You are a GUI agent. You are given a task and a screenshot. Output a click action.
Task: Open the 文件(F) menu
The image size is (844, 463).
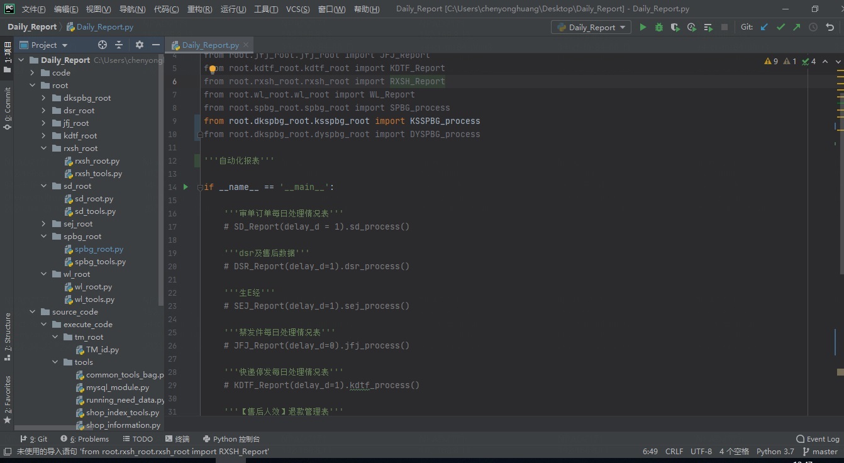click(x=34, y=9)
